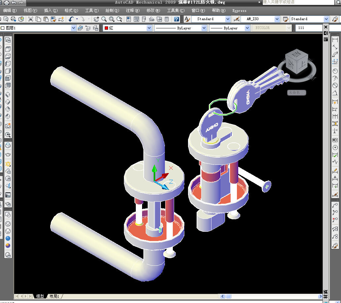Click the blue Help question mark icon
Screen dimensions: 341x303
coord(176,19)
